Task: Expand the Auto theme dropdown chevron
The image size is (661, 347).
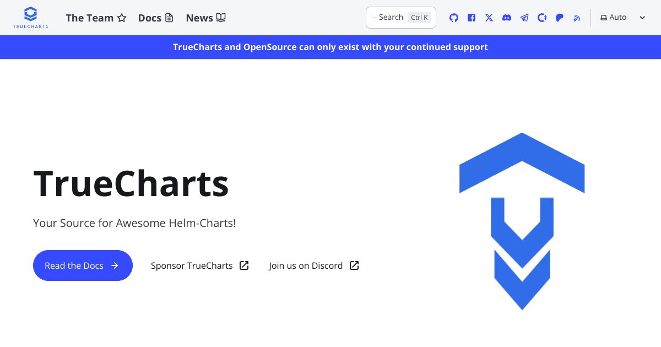Action: coord(642,18)
